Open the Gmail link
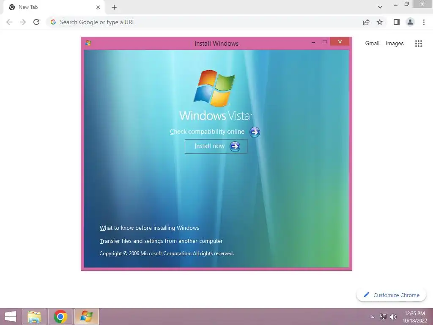Viewport: 433px width, 325px height. [x=372, y=44]
